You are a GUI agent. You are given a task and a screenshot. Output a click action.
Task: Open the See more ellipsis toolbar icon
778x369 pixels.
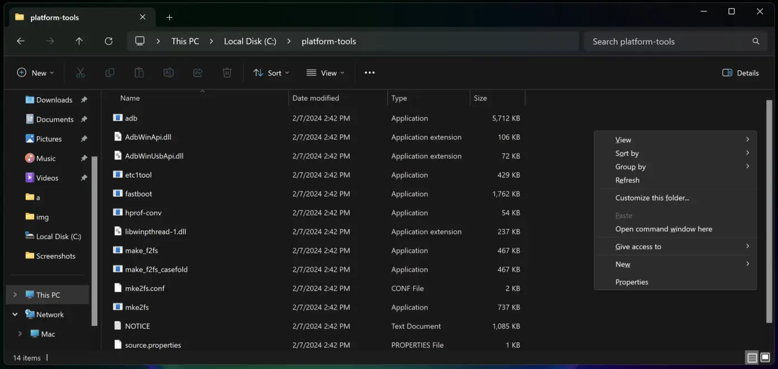coord(369,73)
